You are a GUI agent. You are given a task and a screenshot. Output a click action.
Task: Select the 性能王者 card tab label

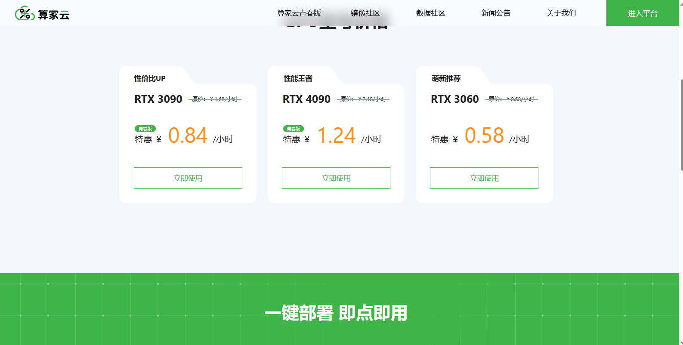[x=298, y=78]
